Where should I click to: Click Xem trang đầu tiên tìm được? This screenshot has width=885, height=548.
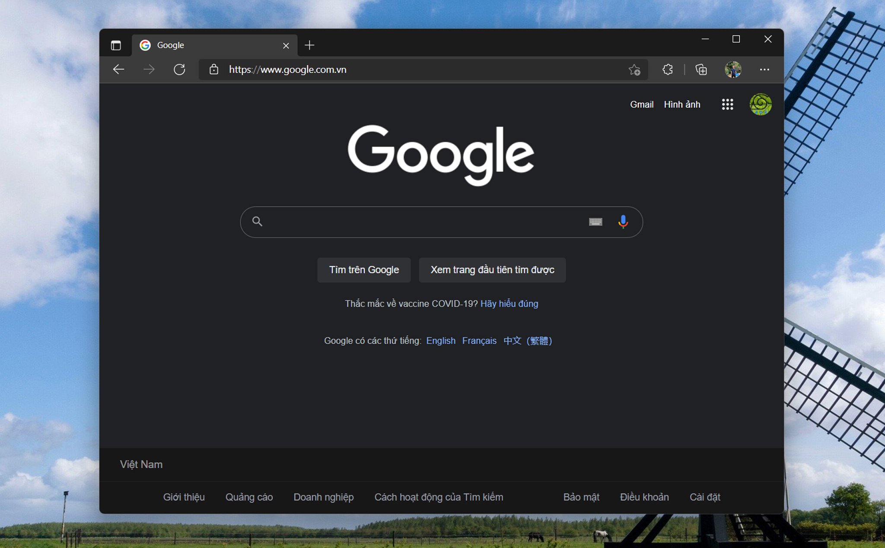492,270
